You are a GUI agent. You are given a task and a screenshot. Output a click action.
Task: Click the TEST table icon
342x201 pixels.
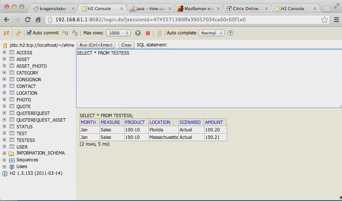click(12, 133)
